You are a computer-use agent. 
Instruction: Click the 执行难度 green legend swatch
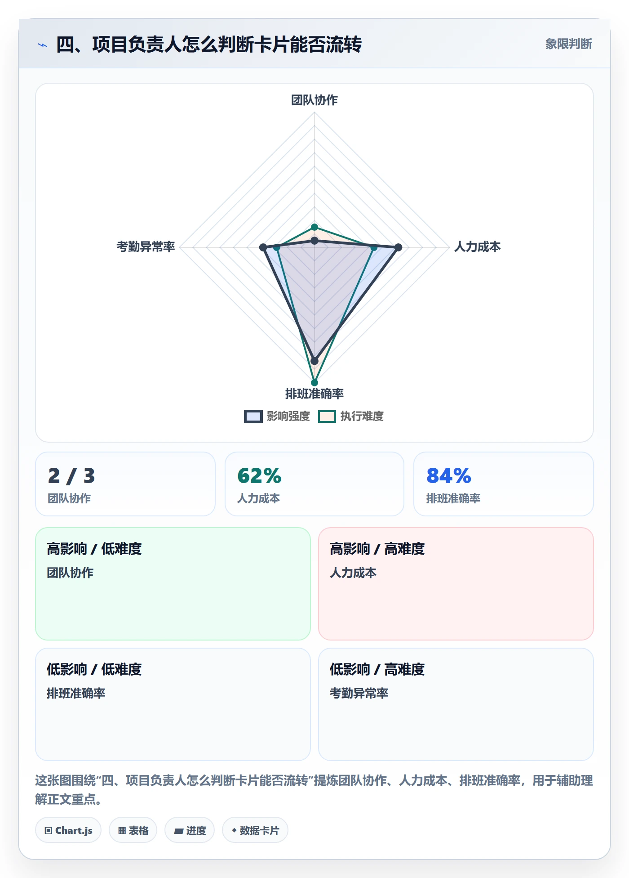pyautogui.click(x=327, y=417)
